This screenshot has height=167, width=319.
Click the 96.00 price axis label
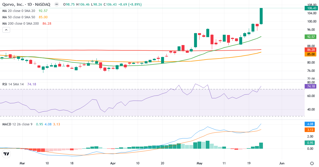tap(311, 30)
